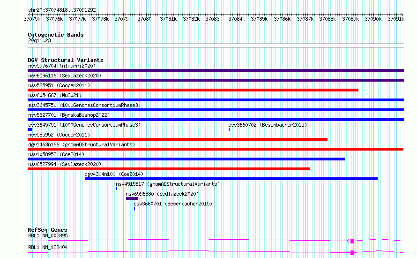Click the tiny esv3660701 blue marker
Viewport: 417px width, 258px height.
pyautogui.click(x=134, y=208)
